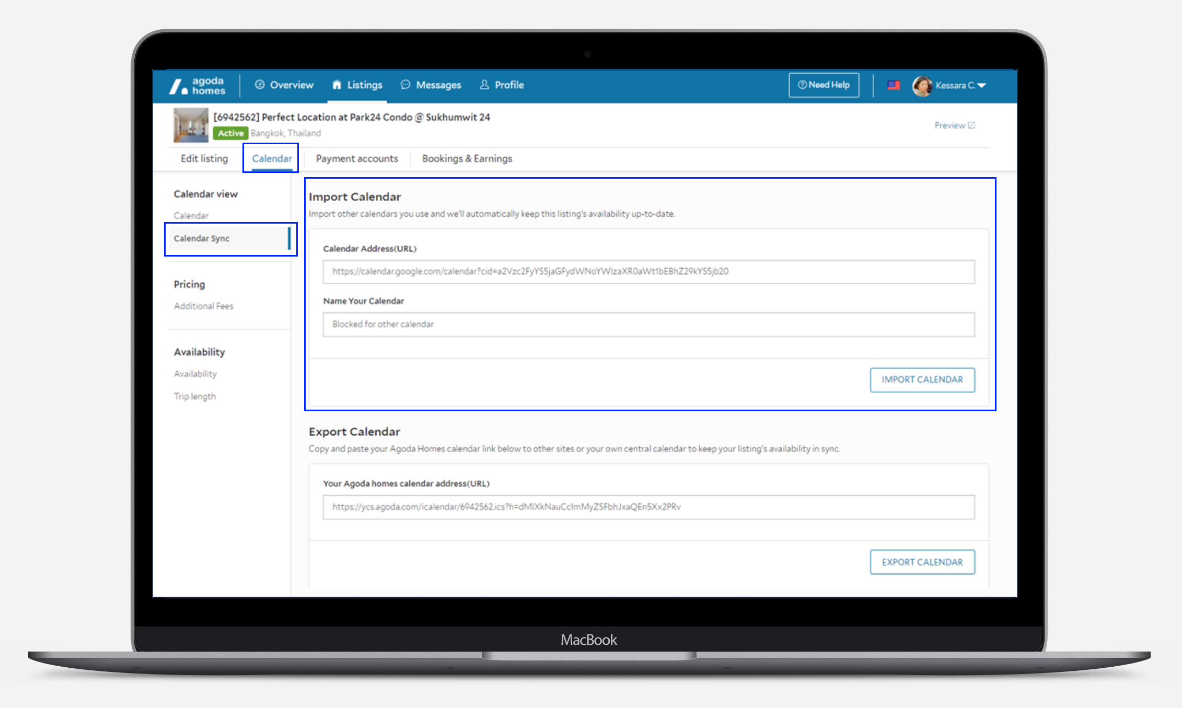
Task: Click the Calendar Address URL field
Action: click(x=648, y=272)
